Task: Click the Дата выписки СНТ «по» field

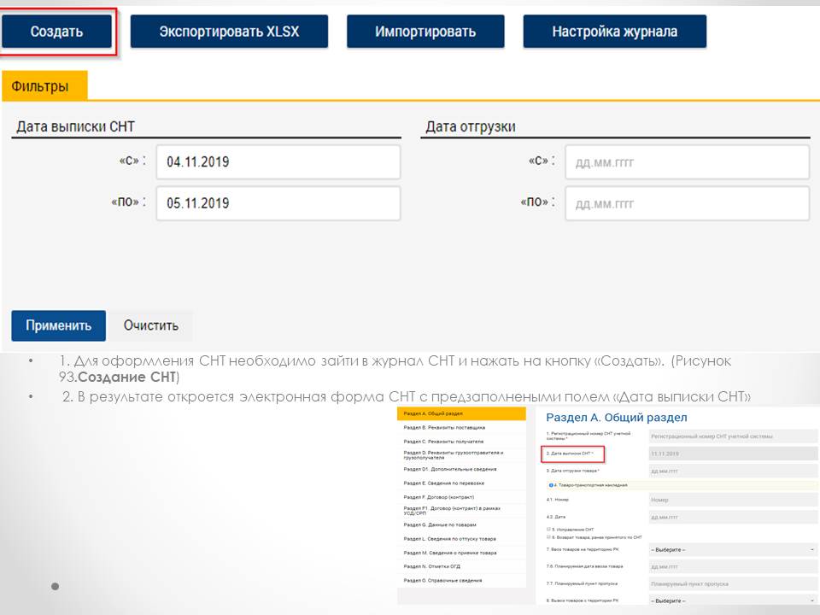Action: (x=278, y=203)
